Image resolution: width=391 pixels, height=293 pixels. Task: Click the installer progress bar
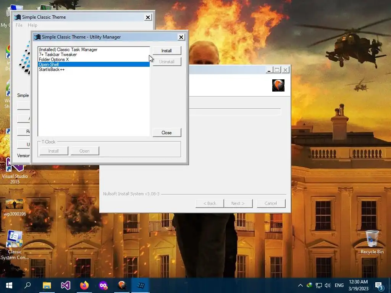coord(235,112)
